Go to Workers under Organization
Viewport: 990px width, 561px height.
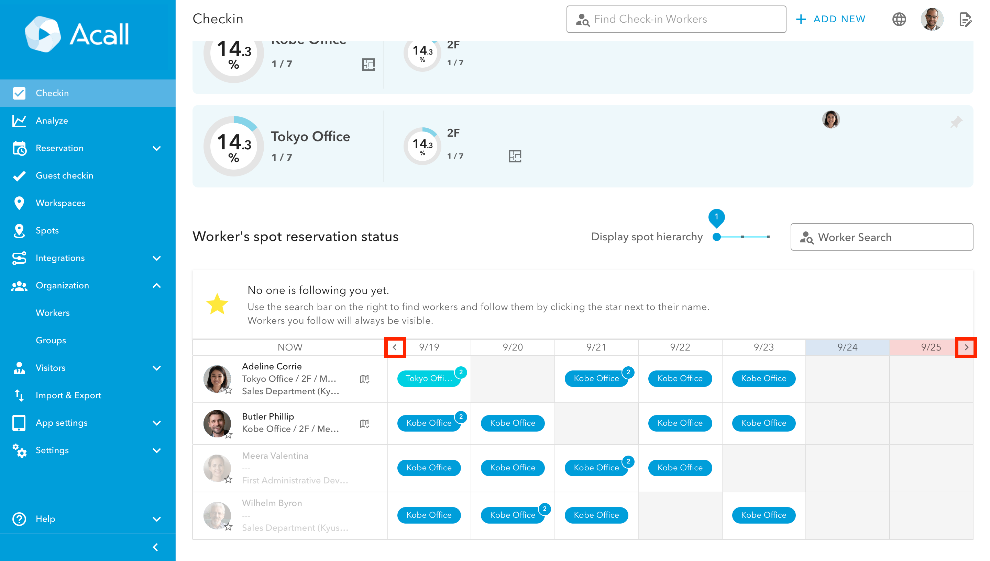coord(53,313)
